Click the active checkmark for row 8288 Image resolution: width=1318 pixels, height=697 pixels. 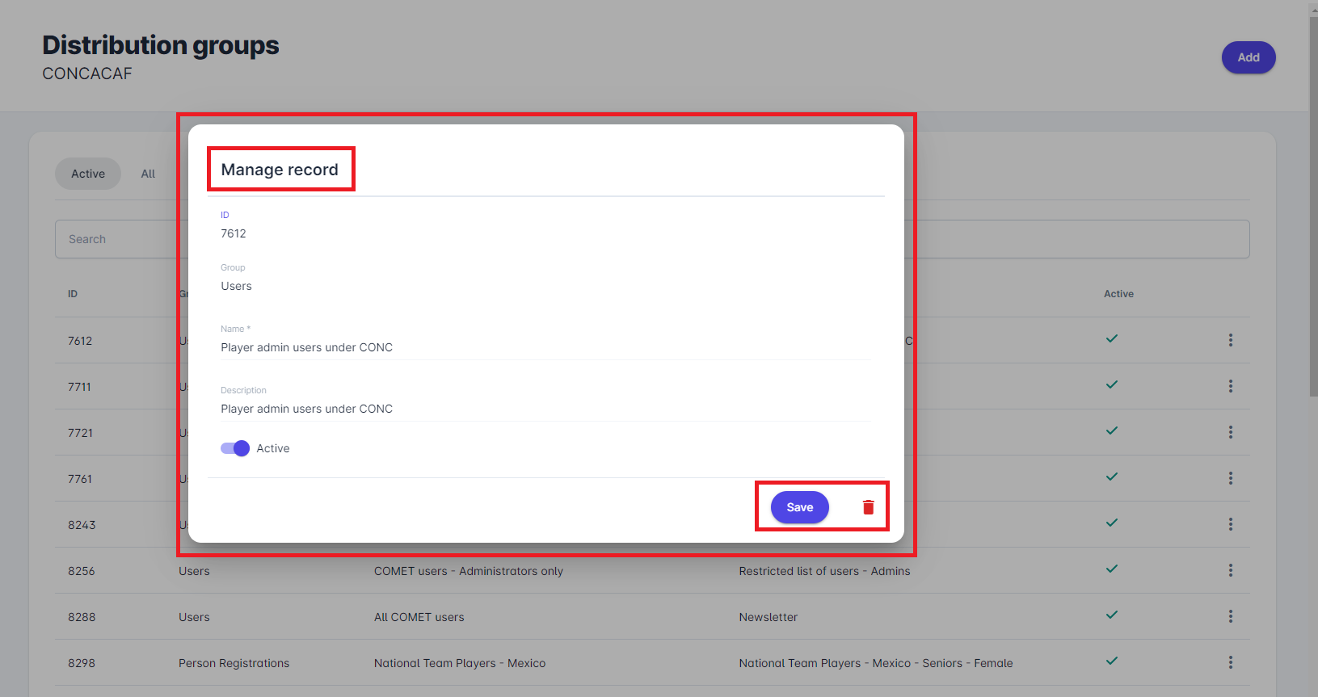point(1112,615)
